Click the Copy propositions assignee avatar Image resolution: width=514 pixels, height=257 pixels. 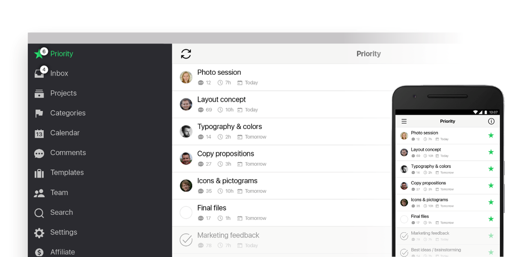186,158
